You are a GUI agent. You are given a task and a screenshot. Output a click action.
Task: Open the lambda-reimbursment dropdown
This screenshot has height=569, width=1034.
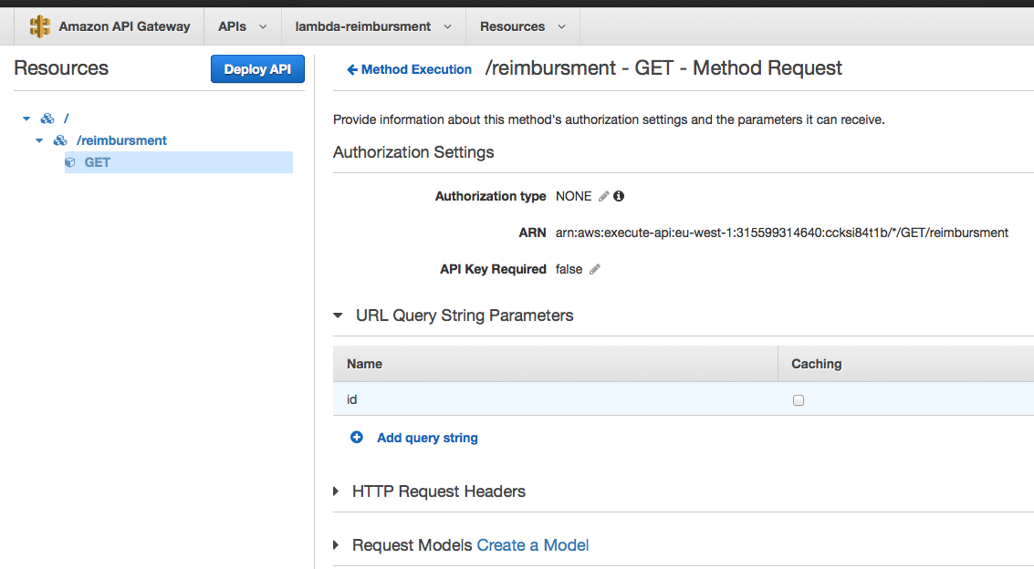[373, 26]
